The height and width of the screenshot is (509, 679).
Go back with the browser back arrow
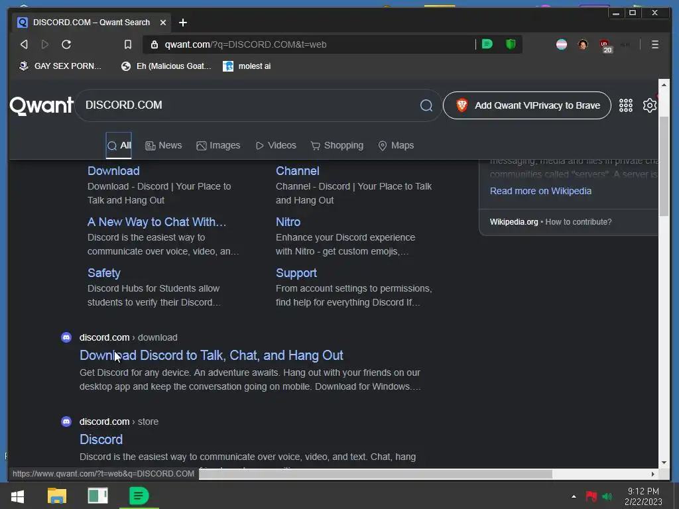(x=24, y=44)
